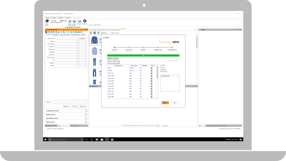The height and width of the screenshot is (161, 286).
Task: Open the Season dropdown list
Action: point(78,41)
